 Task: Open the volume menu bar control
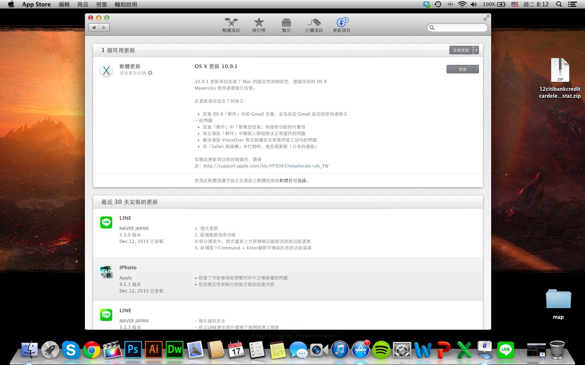click(x=474, y=4)
